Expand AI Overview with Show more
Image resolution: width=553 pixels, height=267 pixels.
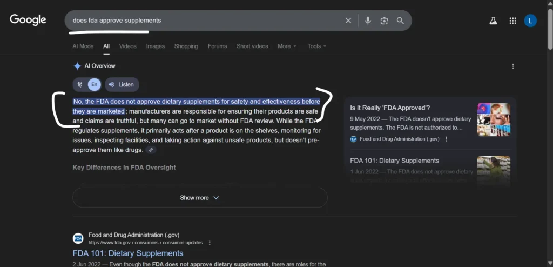pos(200,198)
